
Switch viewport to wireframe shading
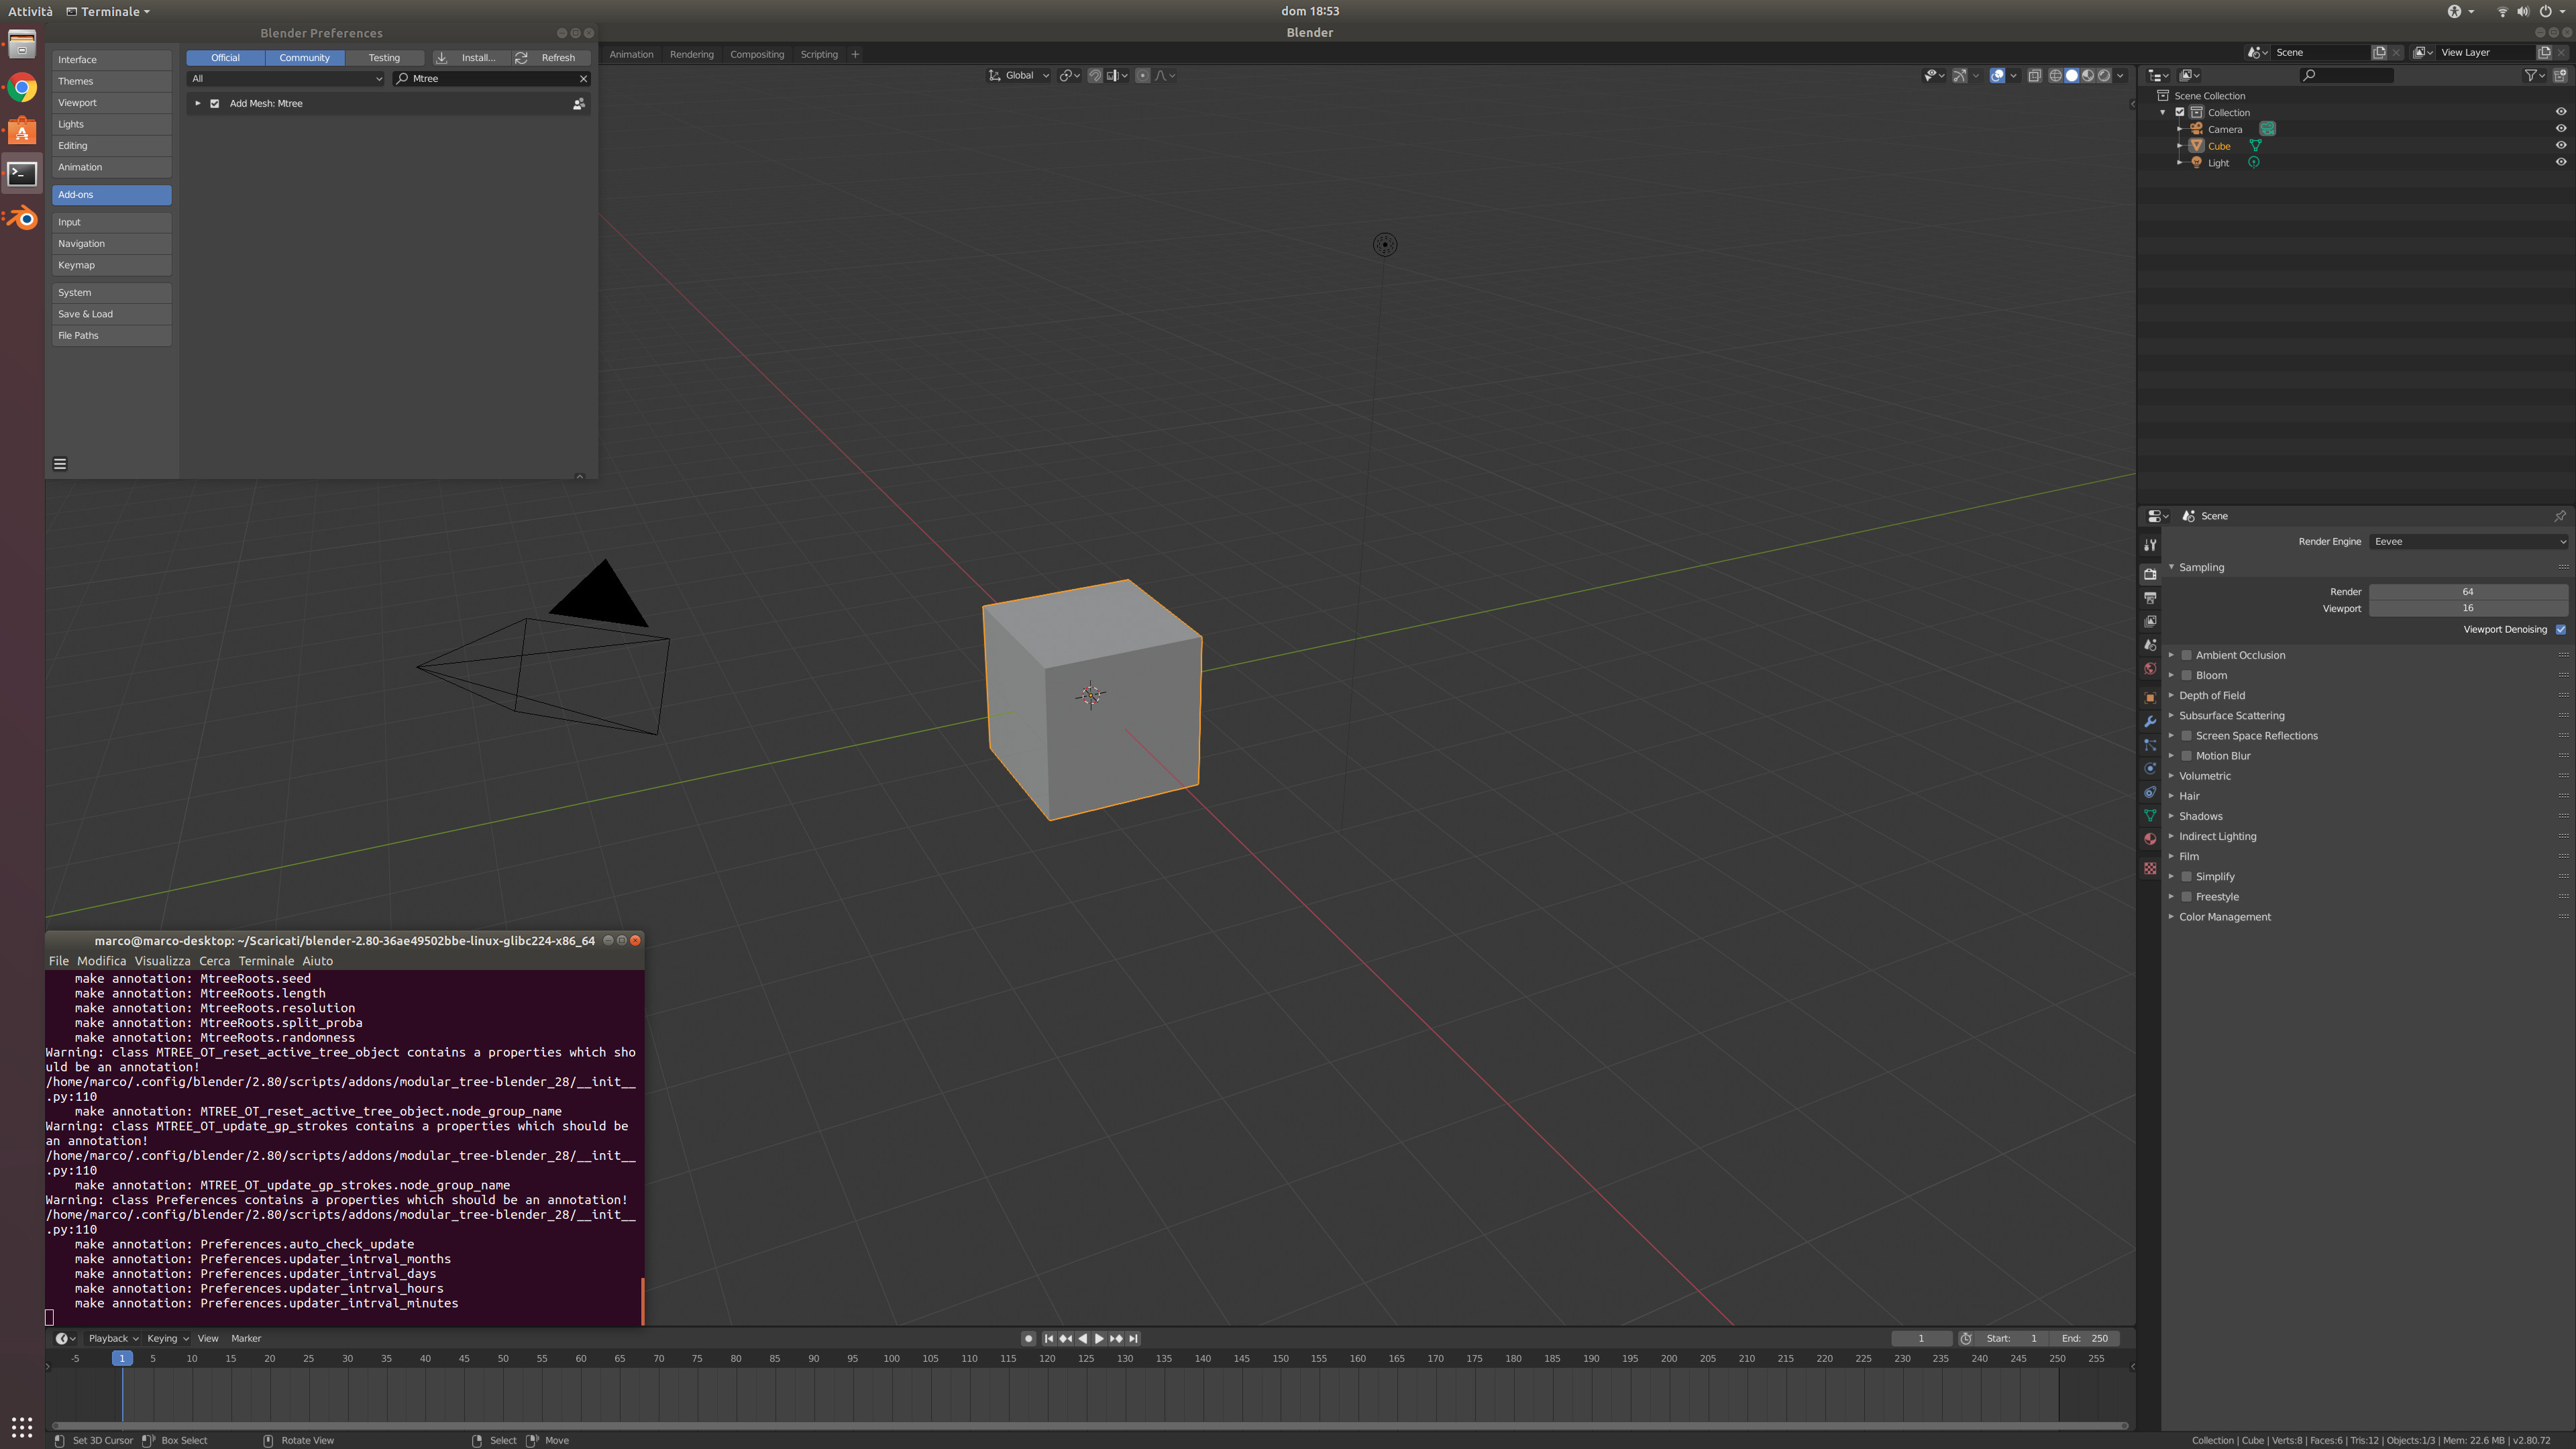(x=2055, y=76)
